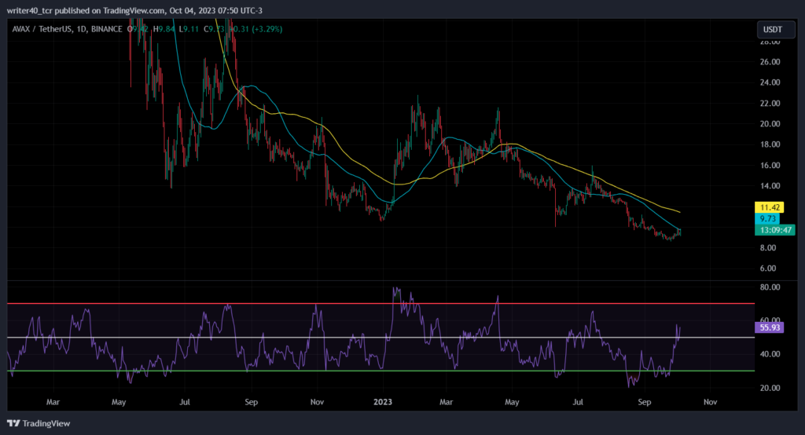Click the L9.11 low value in header
The width and height of the screenshot is (805, 435).
(x=189, y=29)
